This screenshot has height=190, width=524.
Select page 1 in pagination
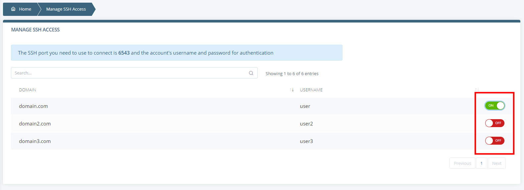(482, 163)
